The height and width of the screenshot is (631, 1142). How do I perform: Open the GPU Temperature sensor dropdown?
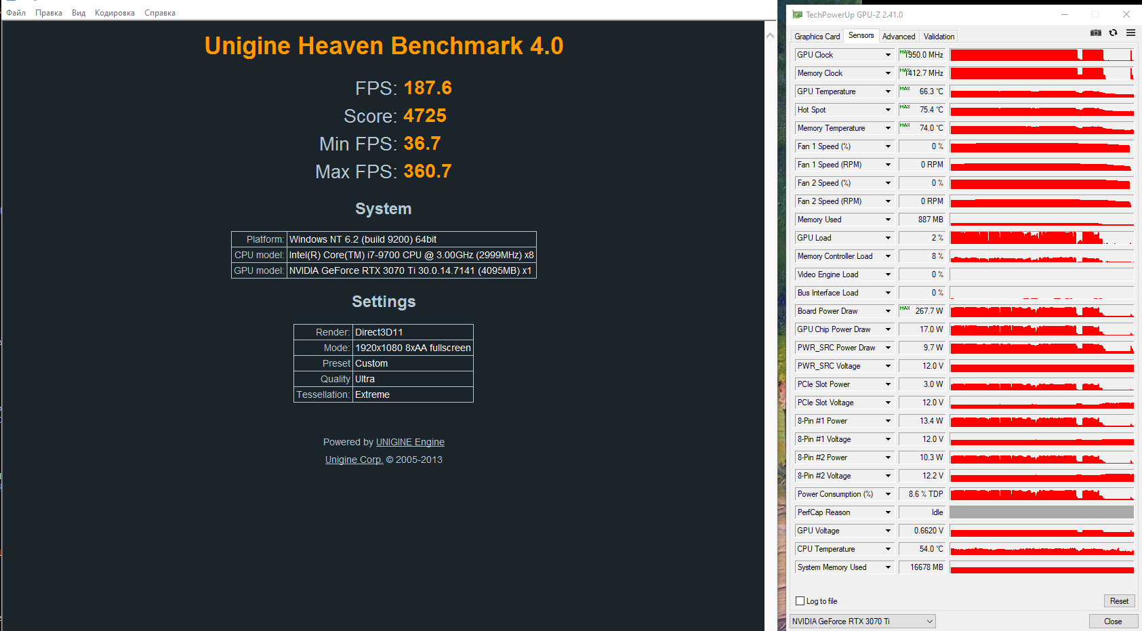coord(888,91)
